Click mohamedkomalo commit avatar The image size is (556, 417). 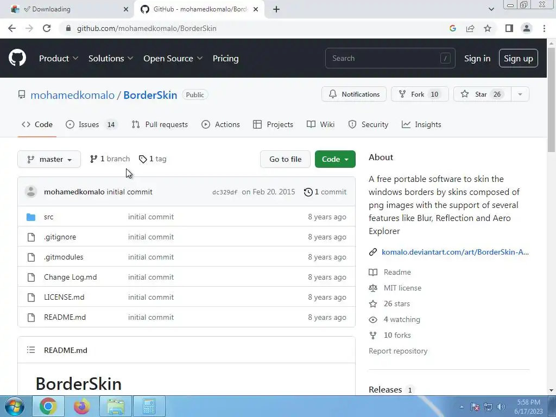pos(31,192)
